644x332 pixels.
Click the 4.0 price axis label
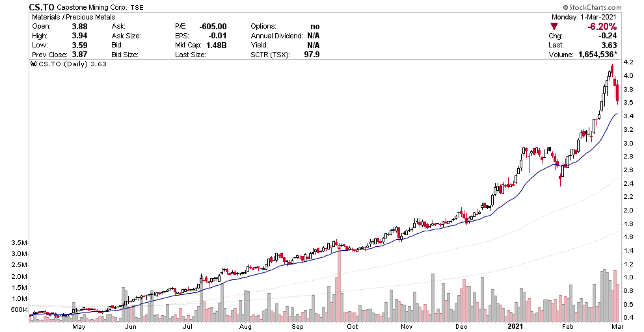628,76
